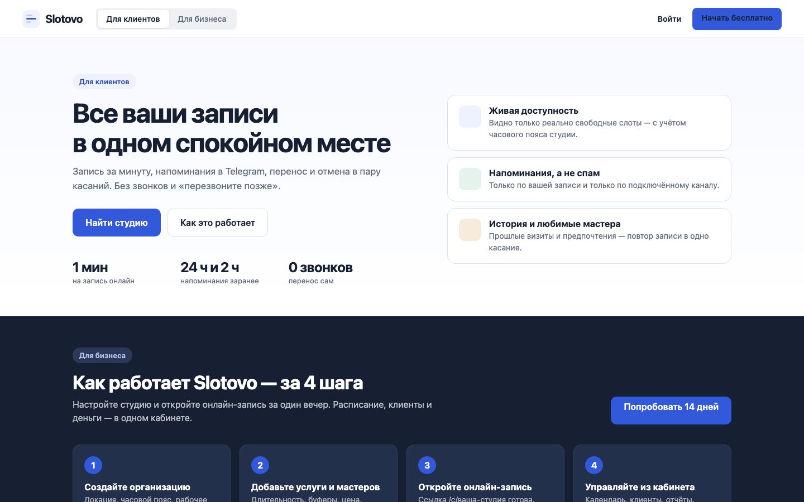Click История и любимые мастера title
The image size is (804, 502).
555,224
